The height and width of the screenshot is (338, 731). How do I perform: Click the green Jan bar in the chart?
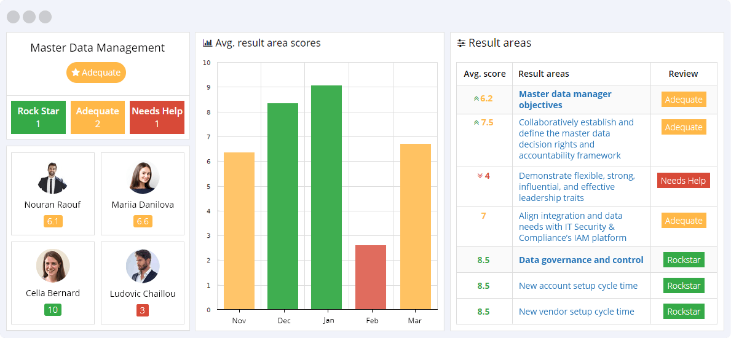pyautogui.click(x=326, y=197)
